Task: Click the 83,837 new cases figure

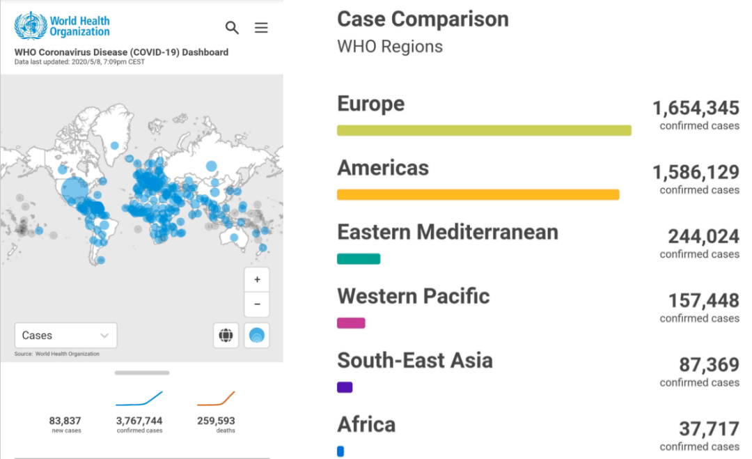Action: [x=65, y=421]
